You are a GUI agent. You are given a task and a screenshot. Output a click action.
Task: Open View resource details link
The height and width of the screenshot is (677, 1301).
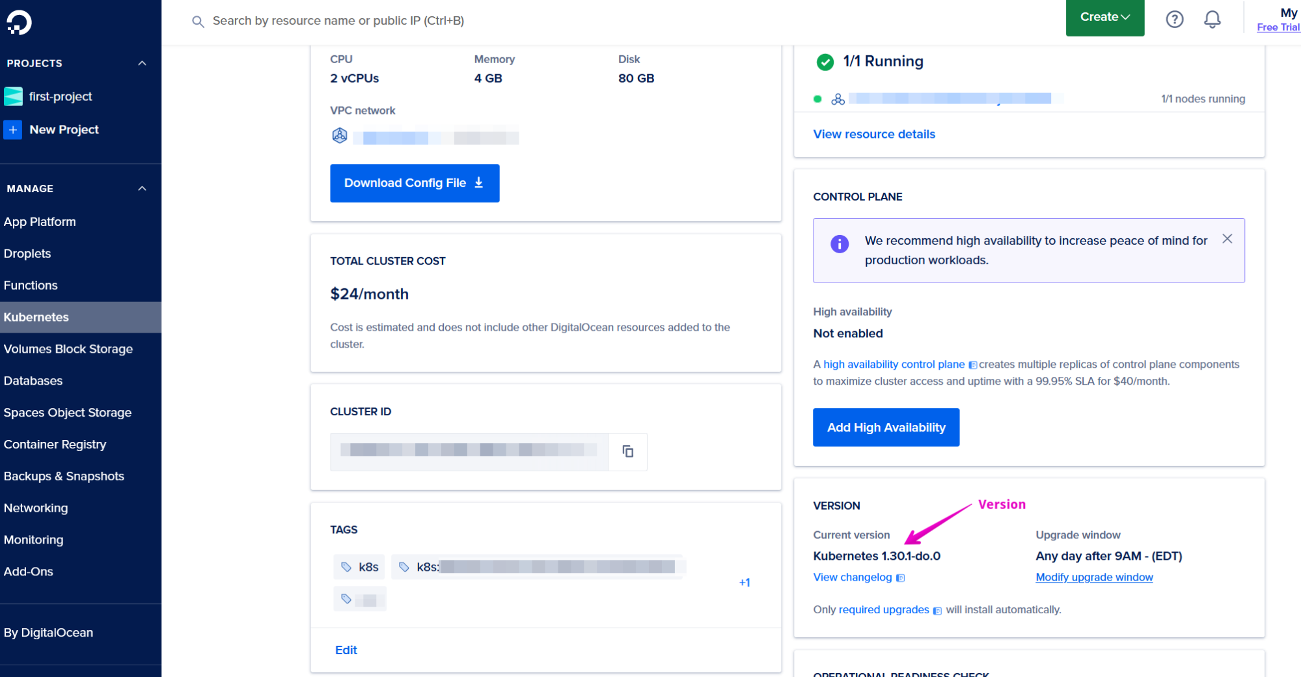pos(874,134)
